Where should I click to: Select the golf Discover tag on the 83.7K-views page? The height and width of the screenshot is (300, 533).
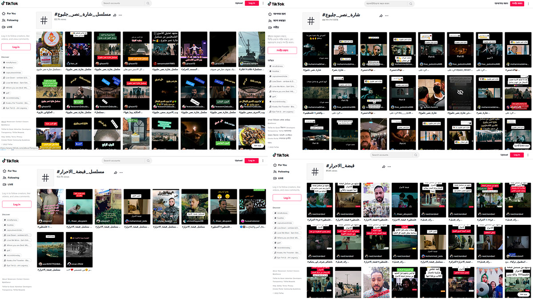tap(7, 93)
